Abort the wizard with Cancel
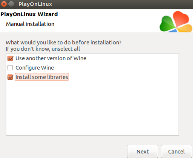Viewport: 193px width, 158px height. [176, 152]
